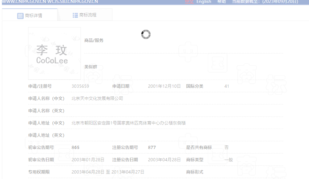309x179 pixels.
Task: Click the data cutoff date text 2023年09月20日
Action: (280, 2)
